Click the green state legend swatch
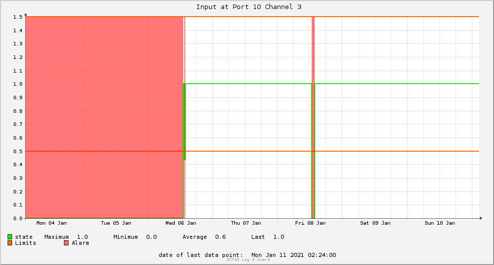This screenshot has height=265, width=494. [10, 237]
